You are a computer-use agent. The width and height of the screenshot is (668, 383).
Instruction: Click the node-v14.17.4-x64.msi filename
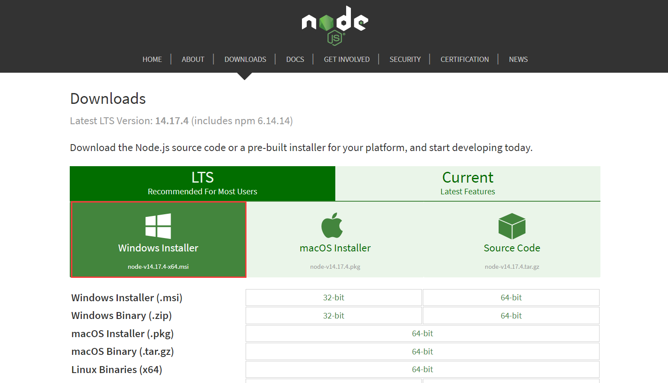[158, 267]
